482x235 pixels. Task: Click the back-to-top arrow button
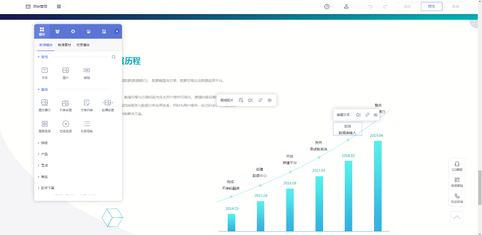tap(457, 218)
